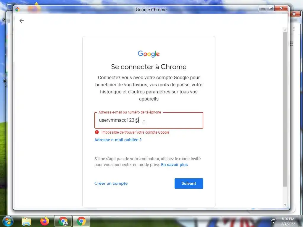
Task: Click scrollbar down arrow
Action: coord(285,205)
